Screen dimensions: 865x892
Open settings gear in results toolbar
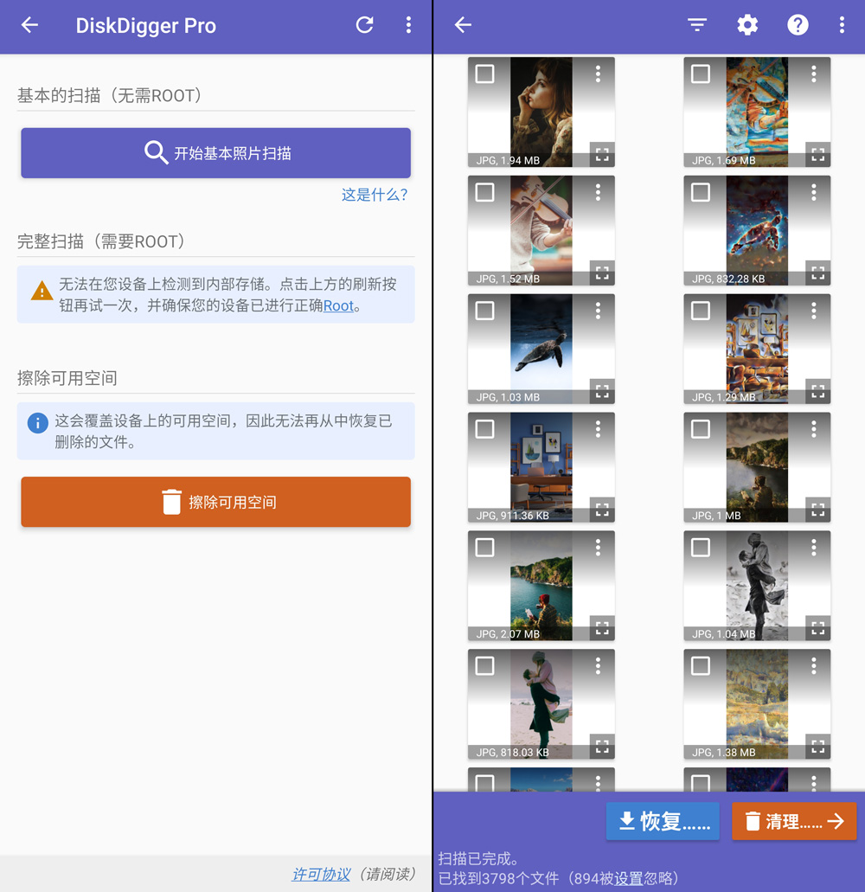[x=747, y=25]
